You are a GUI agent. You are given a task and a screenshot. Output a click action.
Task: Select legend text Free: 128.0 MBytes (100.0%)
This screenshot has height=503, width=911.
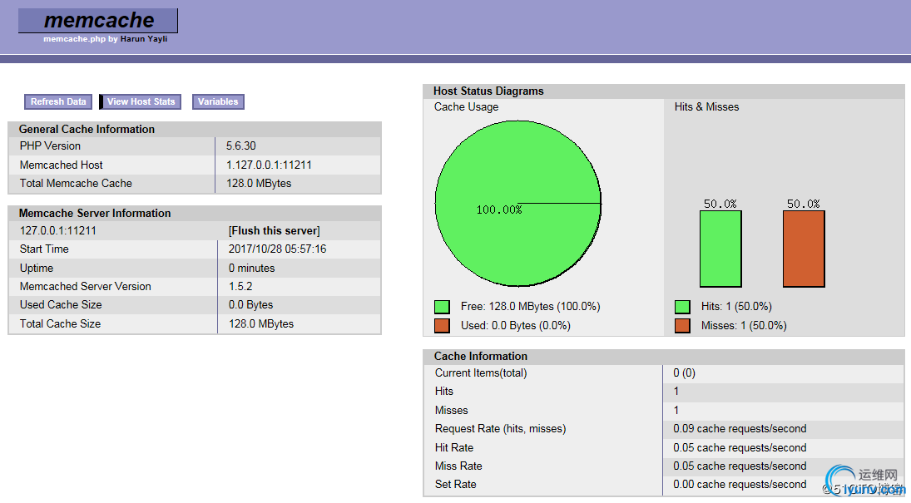point(531,307)
